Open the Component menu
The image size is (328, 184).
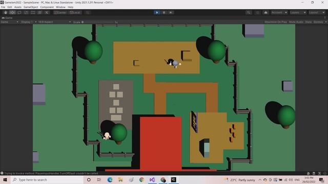pos(47,7)
